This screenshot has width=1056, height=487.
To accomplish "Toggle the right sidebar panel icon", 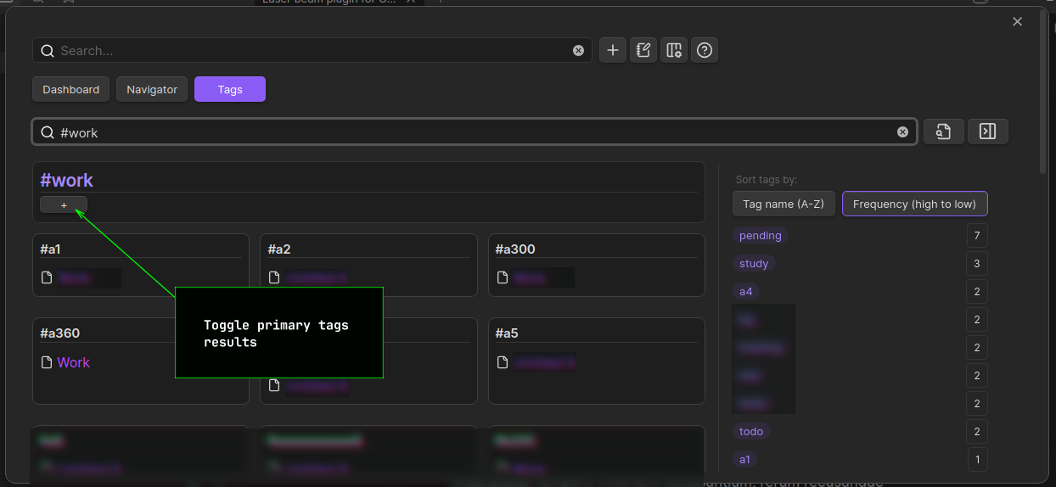I will click(988, 132).
